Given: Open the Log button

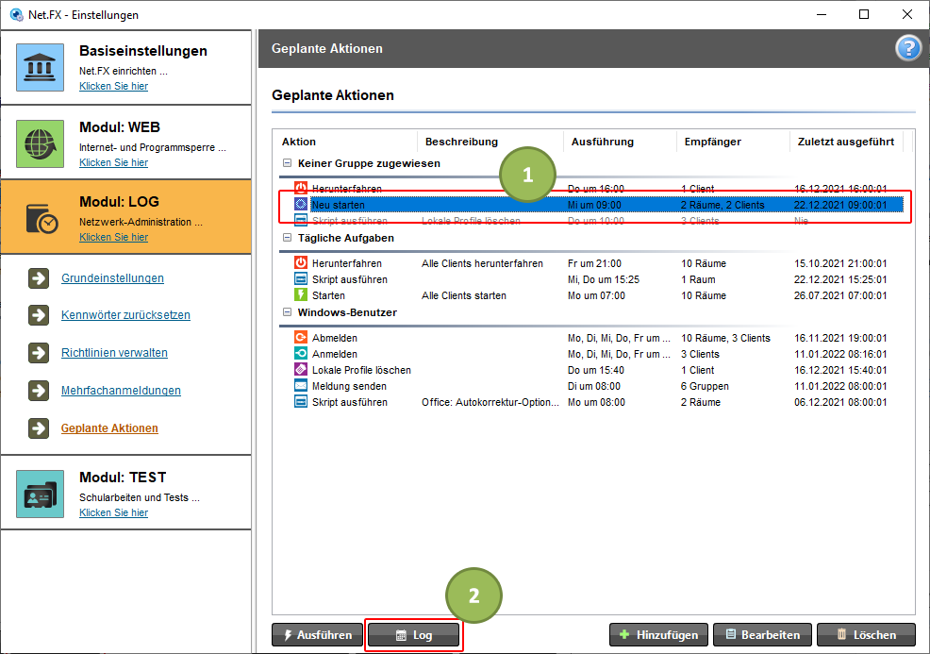Looking at the screenshot, I should pos(413,635).
